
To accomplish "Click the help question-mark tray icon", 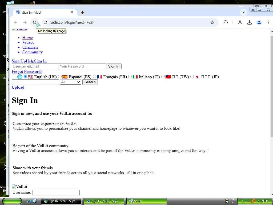I will pyautogui.click(x=227, y=201).
